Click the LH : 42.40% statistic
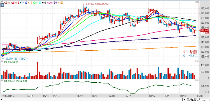The height and width of the screenshot is (101, 210). click(x=190, y=51)
